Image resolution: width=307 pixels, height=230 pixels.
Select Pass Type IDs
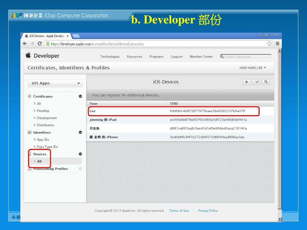point(48,147)
